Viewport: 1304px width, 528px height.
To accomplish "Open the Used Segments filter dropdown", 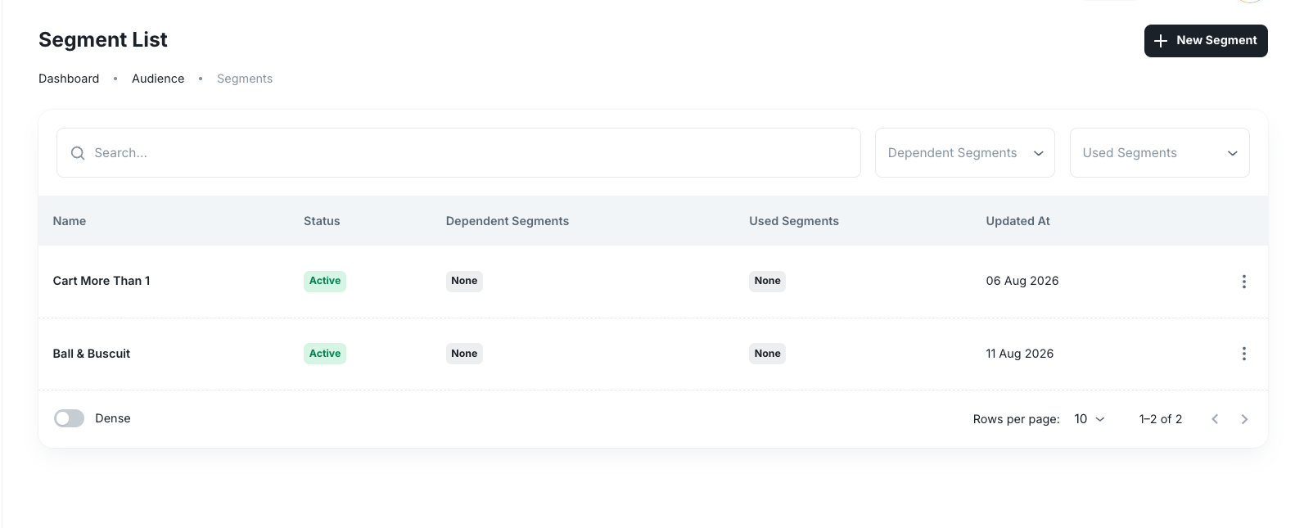I will coord(1160,153).
